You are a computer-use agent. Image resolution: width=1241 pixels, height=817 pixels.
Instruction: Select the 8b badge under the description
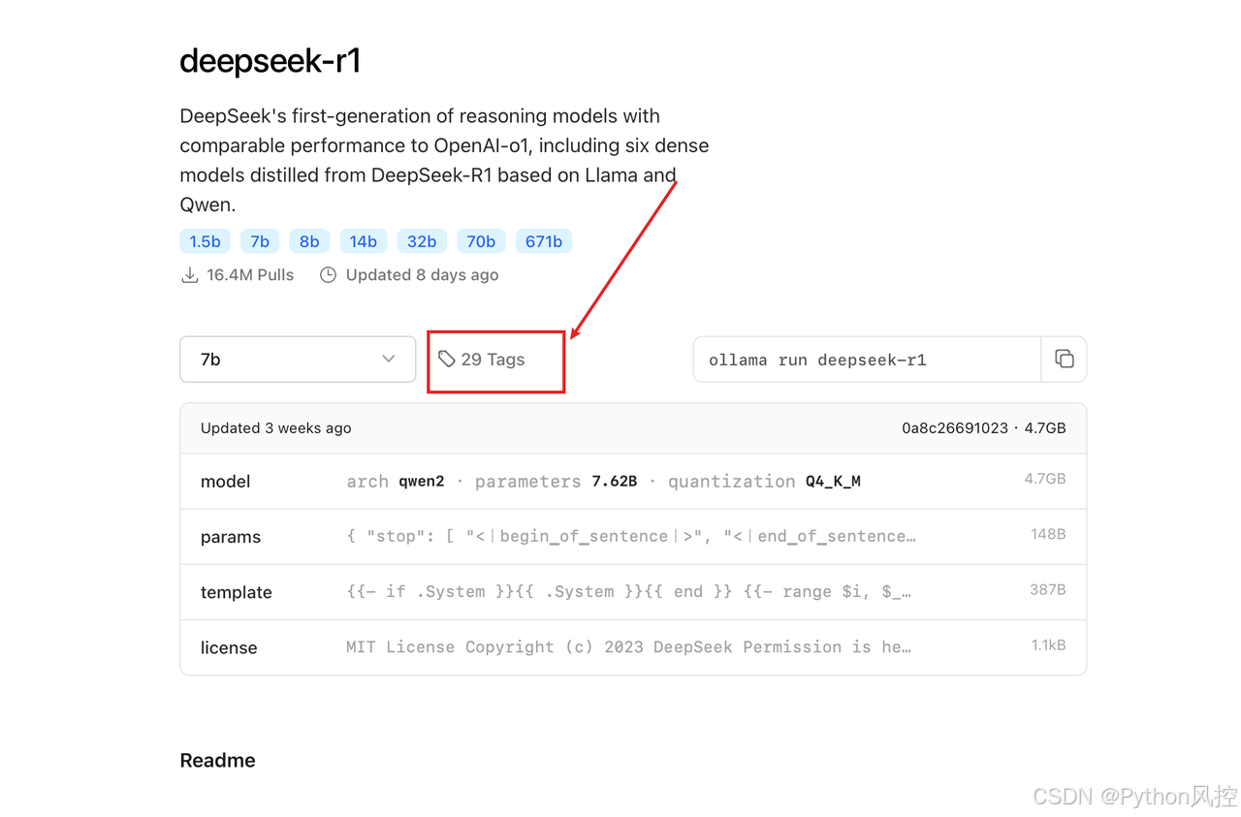[309, 240]
